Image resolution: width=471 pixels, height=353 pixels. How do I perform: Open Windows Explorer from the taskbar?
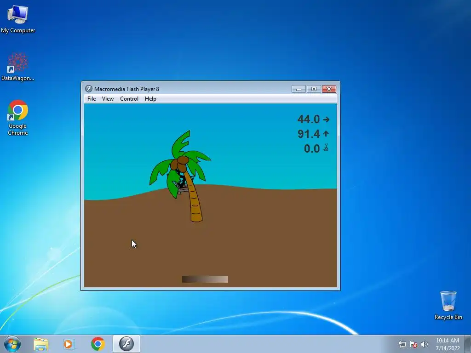tap(41, 344)
